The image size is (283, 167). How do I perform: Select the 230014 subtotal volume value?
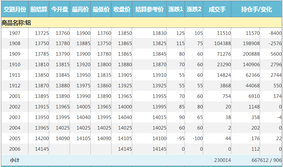[222, 160]
